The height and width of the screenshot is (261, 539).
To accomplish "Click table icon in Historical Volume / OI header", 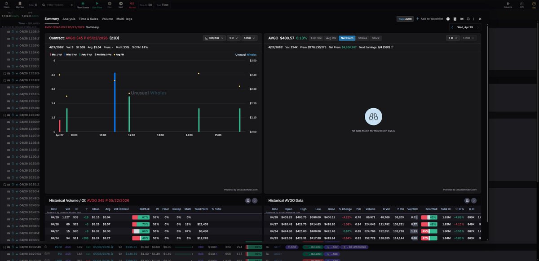I will click(x=248, y=200).
